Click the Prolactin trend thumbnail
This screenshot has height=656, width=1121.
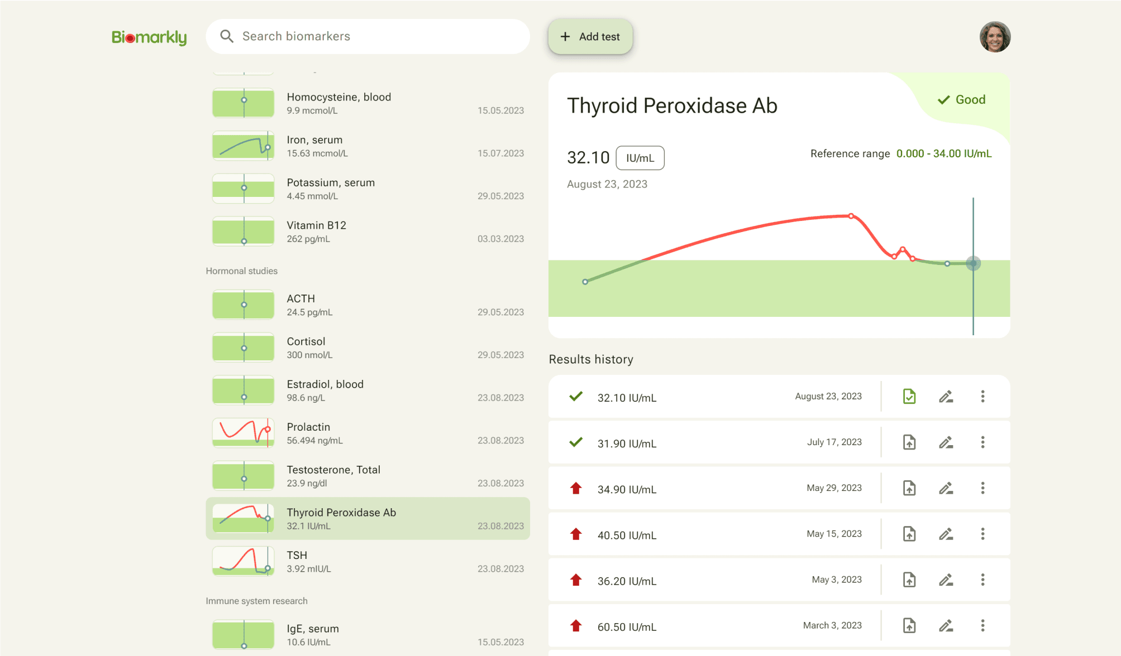click(x=243, y=433)
